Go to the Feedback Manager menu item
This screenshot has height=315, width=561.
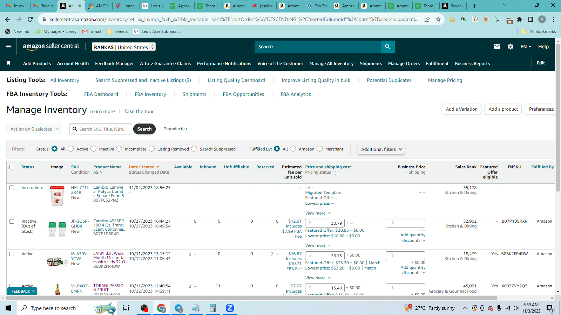114,63
